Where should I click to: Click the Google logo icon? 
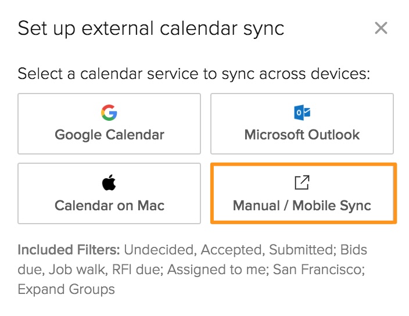click(x=109, y=112)
